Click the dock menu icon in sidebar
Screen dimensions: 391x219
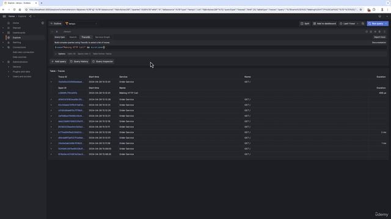[x=43, y=23]
